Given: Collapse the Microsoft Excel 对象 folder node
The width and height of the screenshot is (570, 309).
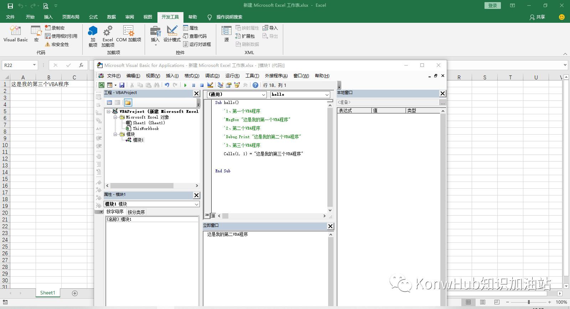Looking at the screenshot, I should tap(115, 117).
